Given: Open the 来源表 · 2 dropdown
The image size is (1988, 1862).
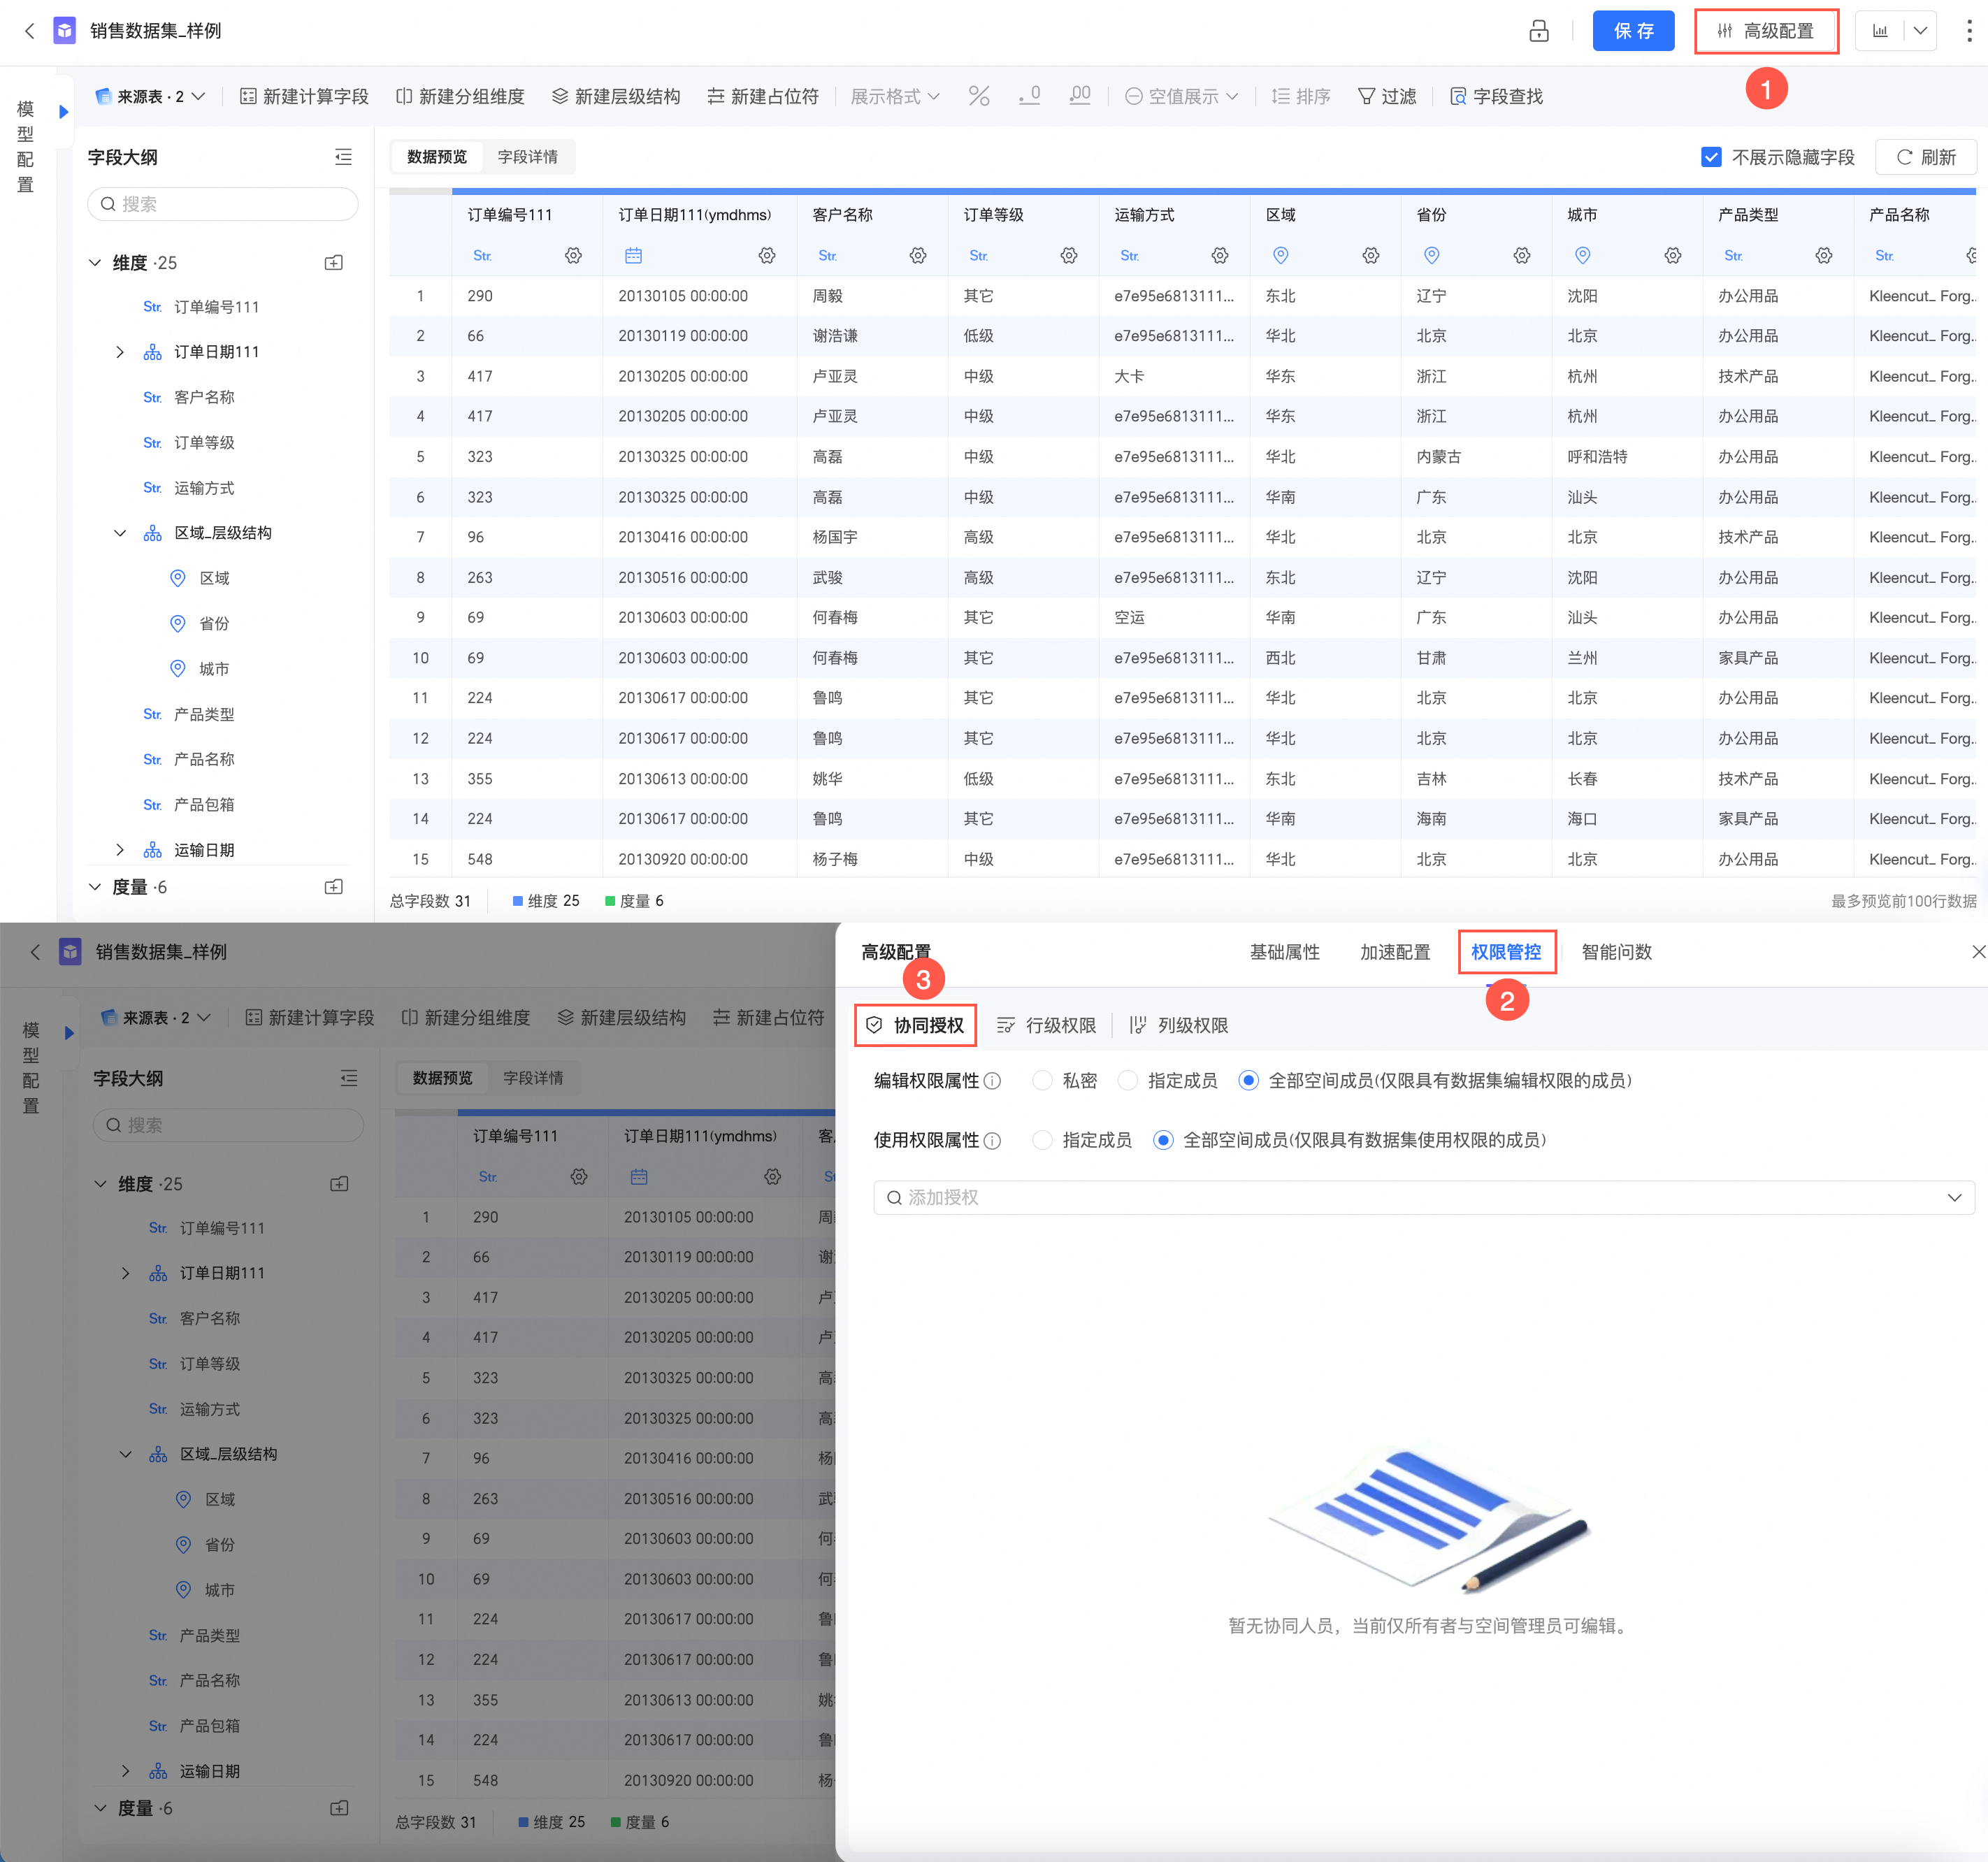Looking at the screenshot, I should point(150,96).
